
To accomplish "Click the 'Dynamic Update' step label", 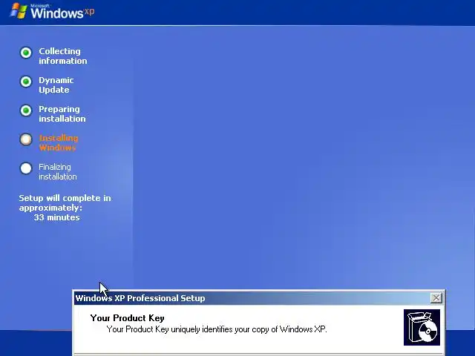I will (56, 85).
